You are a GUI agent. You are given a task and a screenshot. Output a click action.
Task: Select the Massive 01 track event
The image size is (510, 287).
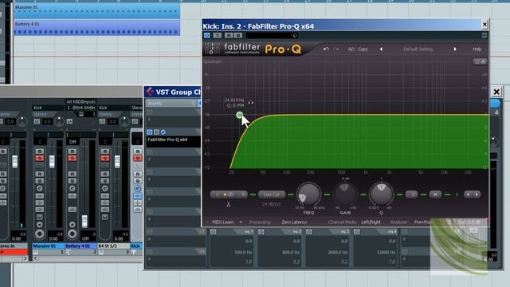pos(97,10)
